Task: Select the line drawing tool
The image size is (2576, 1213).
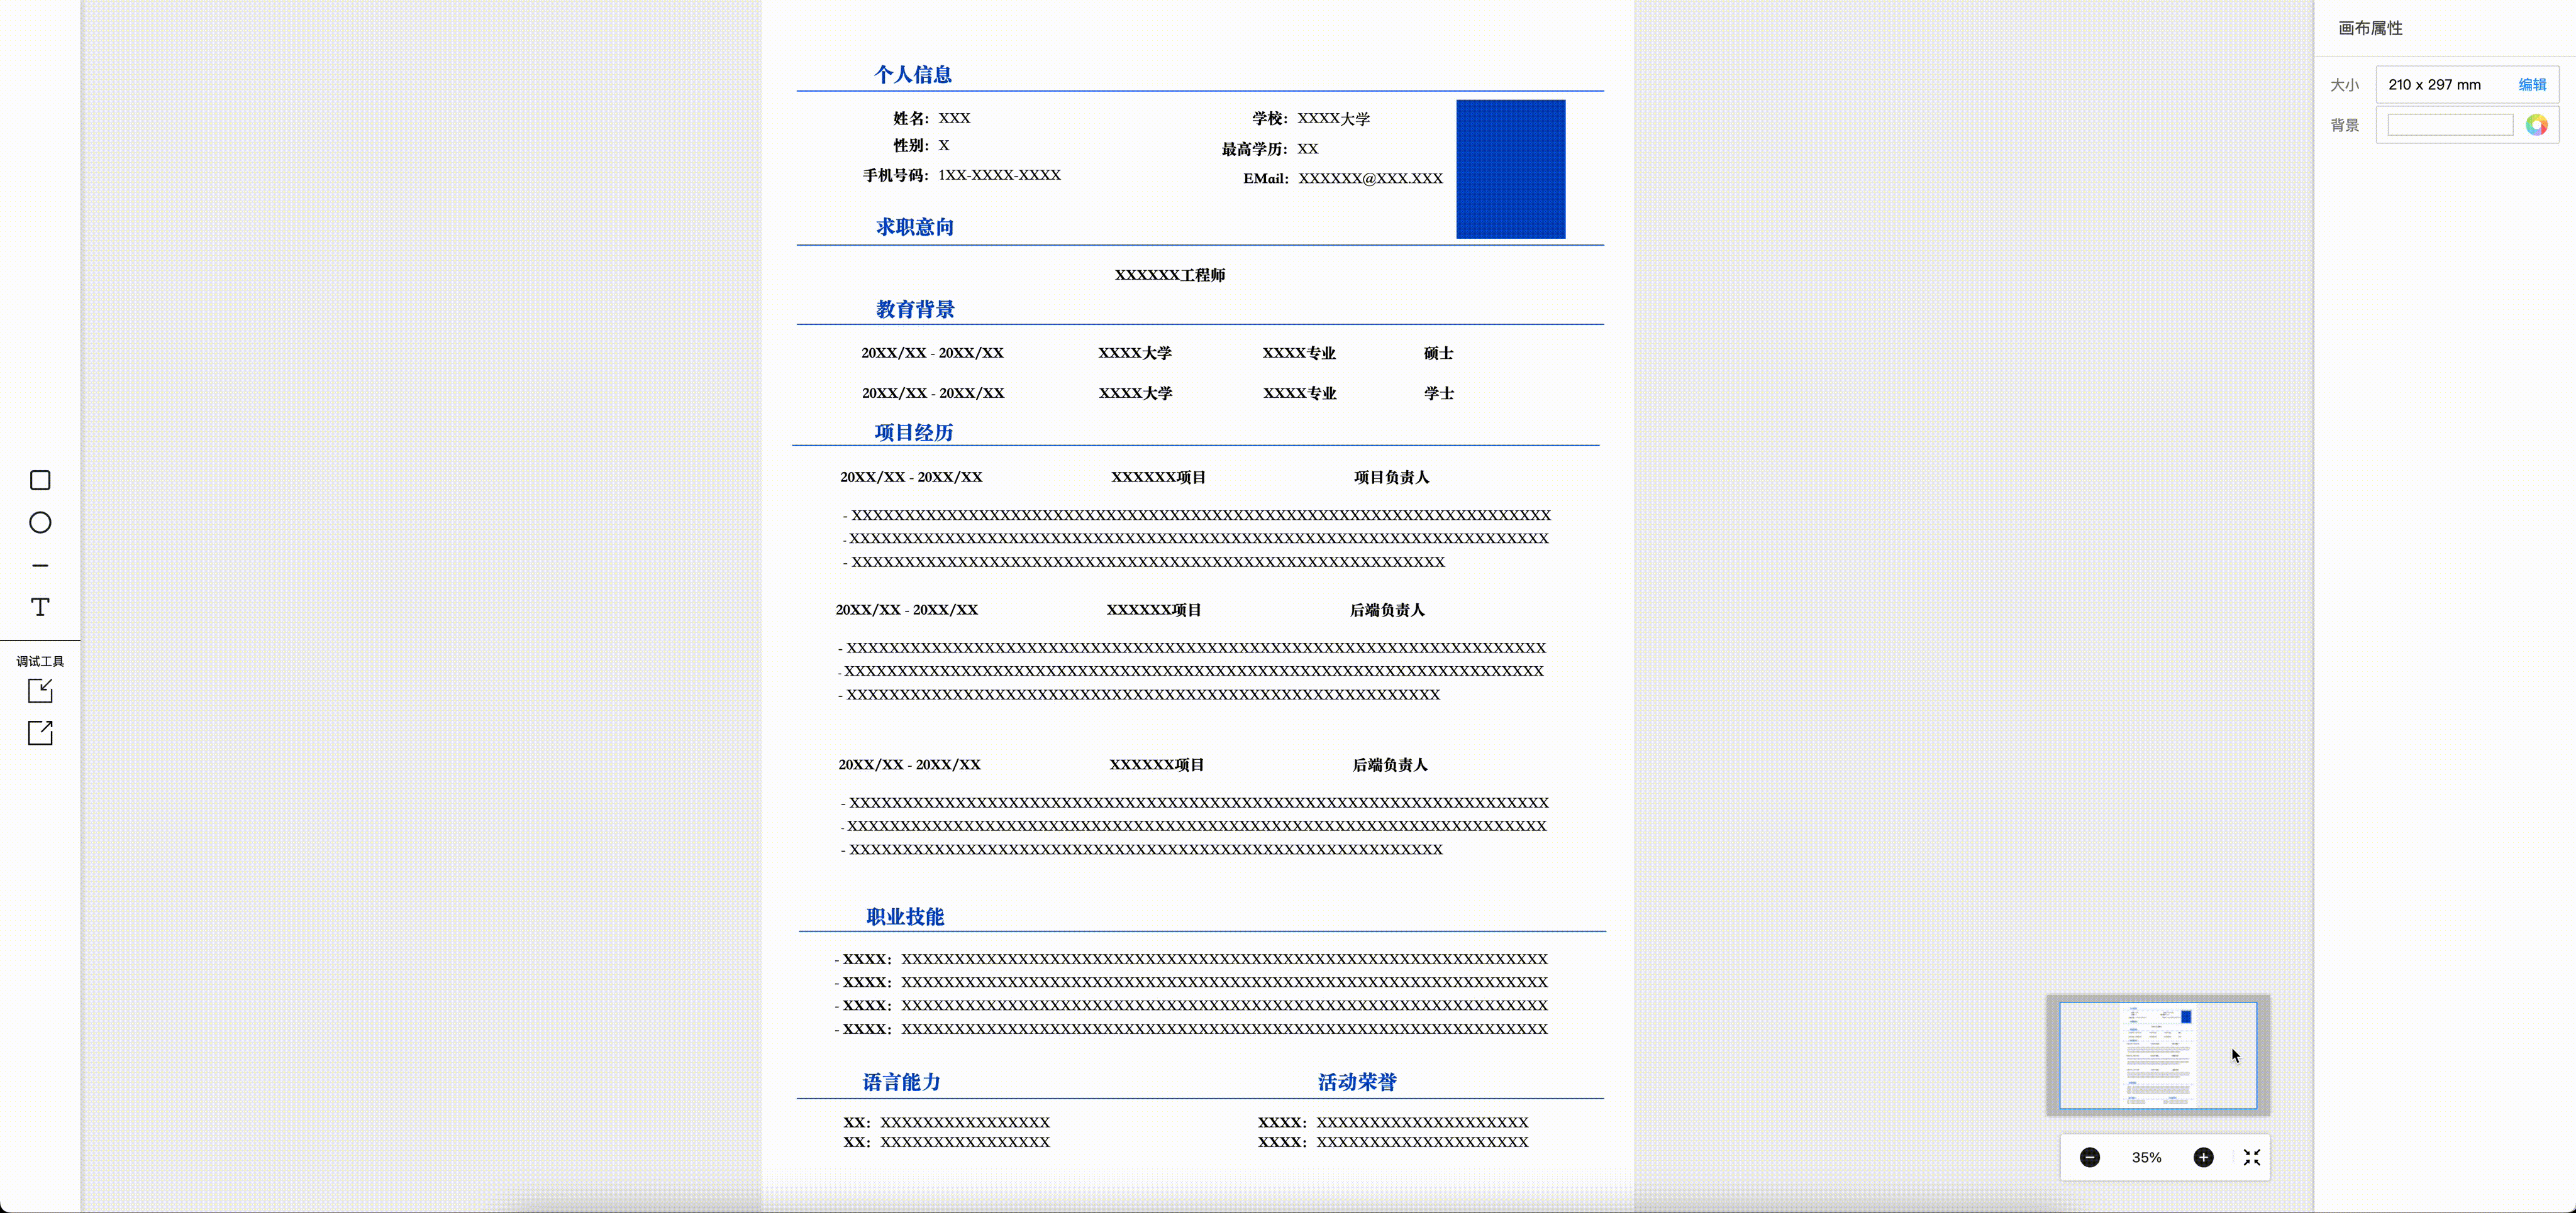Action: click(x=40, y=566)
